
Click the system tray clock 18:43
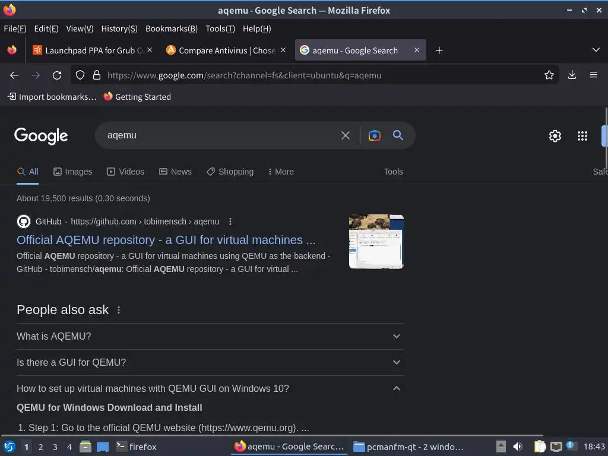click(594, 446)
